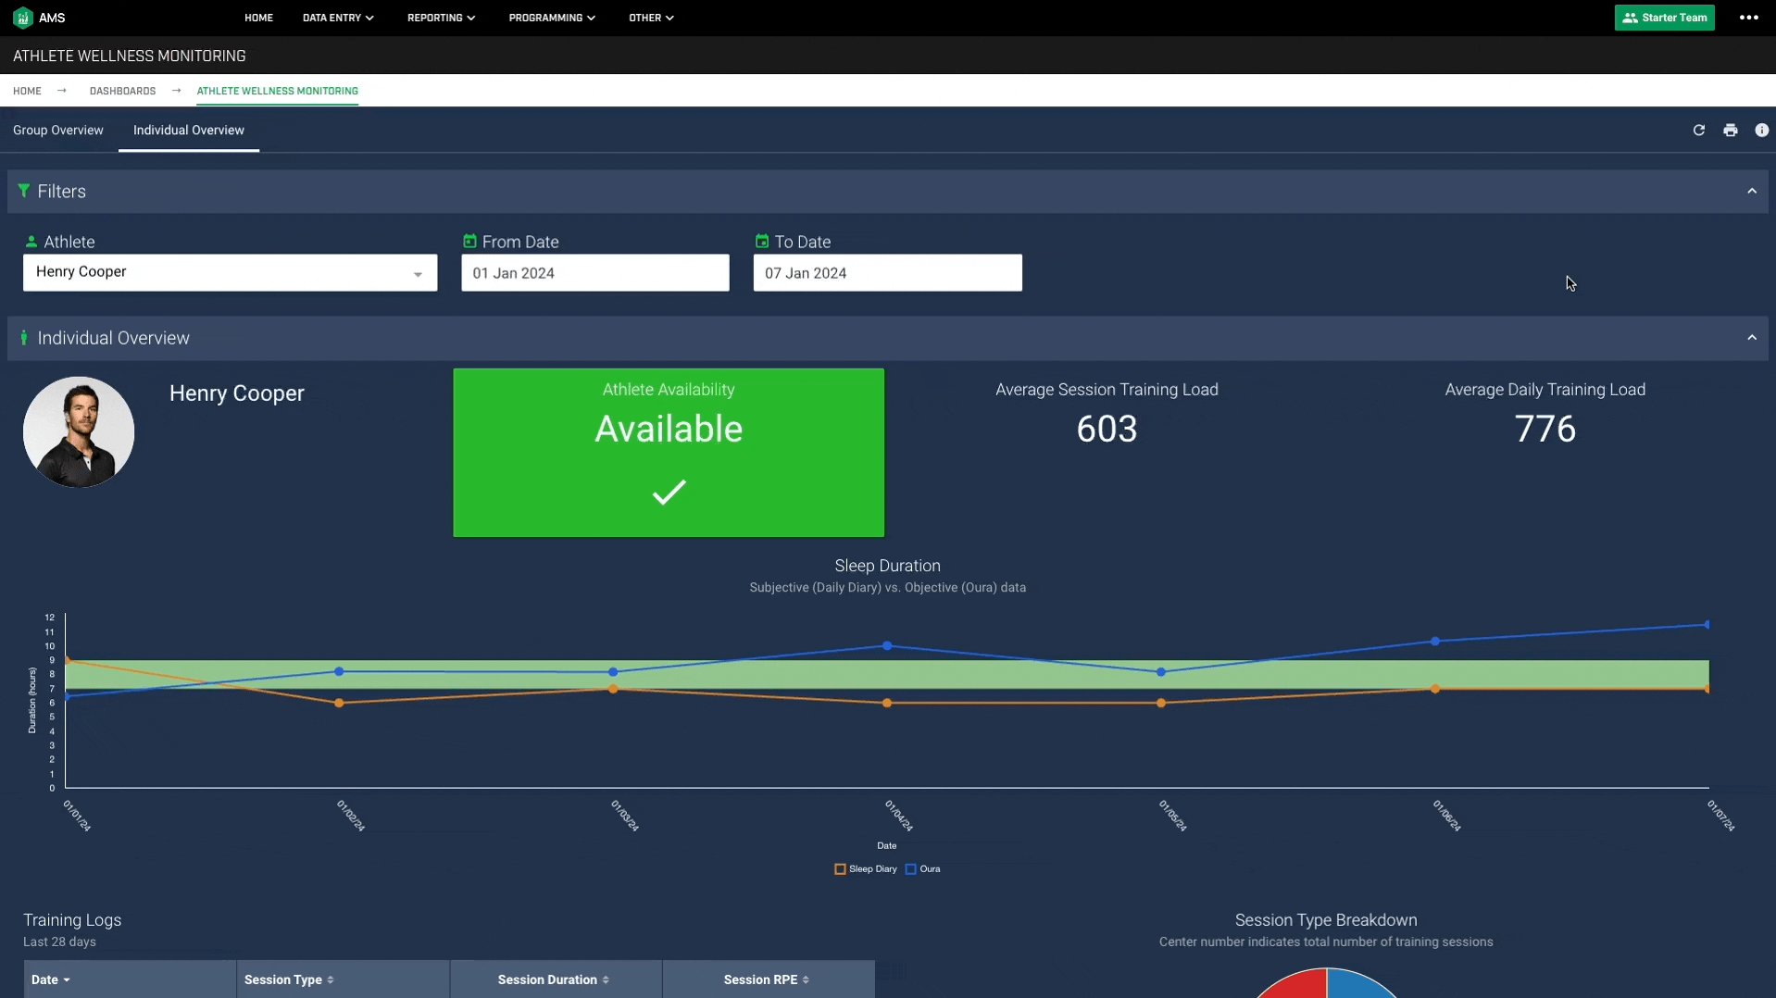Viewport: 1776px width, 998px height.
Task: Click the green filter funnel icon
Action: click(24, 191)
